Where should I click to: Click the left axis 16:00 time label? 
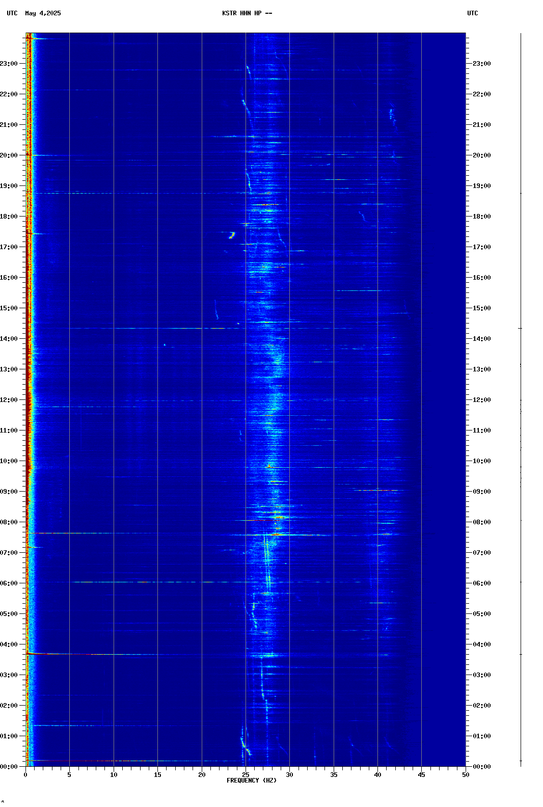(x=9, y=278)
